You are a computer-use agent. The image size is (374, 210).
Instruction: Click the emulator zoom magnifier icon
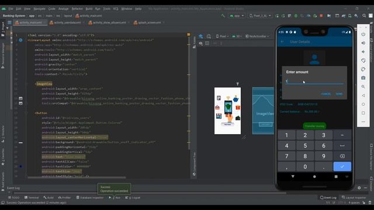(x=363, y=87)
